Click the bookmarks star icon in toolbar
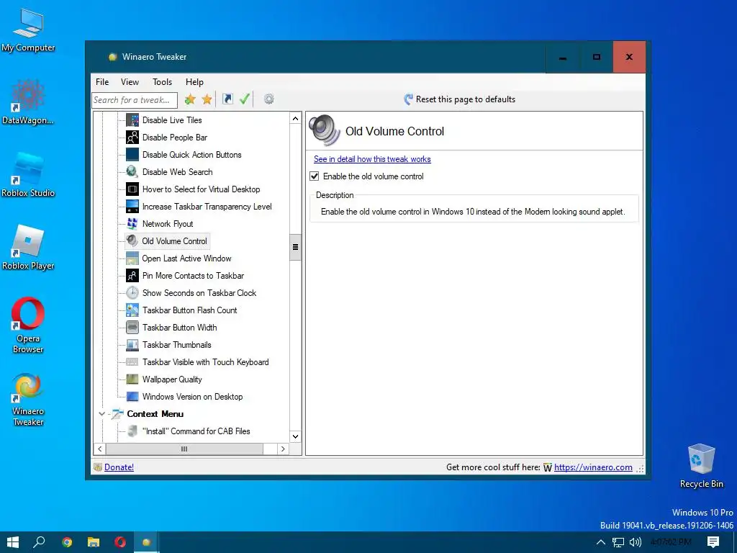The width and height of the screenshot is (737, 553). click(x=207, y=99)
